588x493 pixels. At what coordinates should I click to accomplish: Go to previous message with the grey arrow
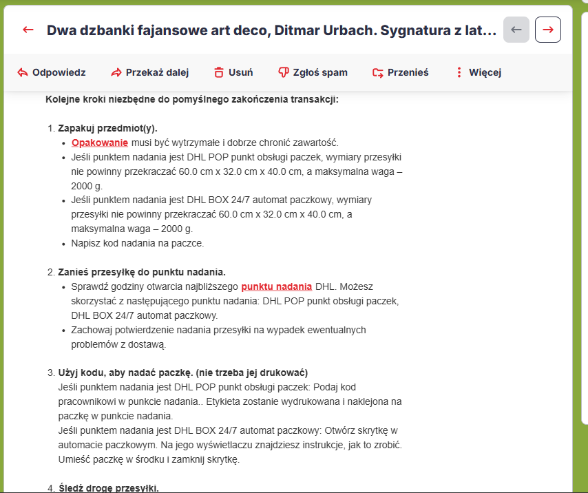516,30
